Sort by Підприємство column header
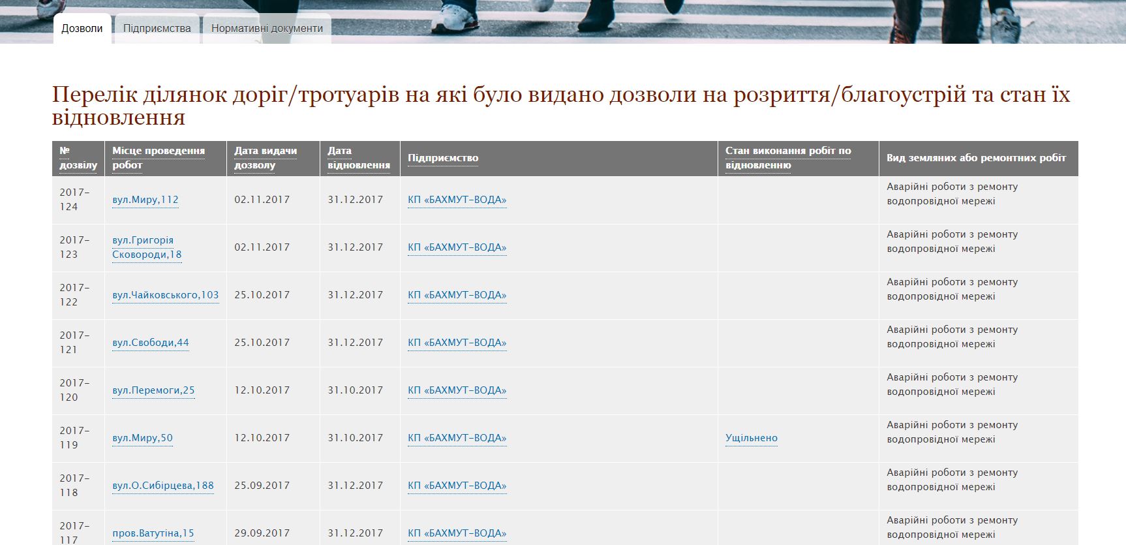Screen dimensions: 1126x545 click(x=442, y=158)
